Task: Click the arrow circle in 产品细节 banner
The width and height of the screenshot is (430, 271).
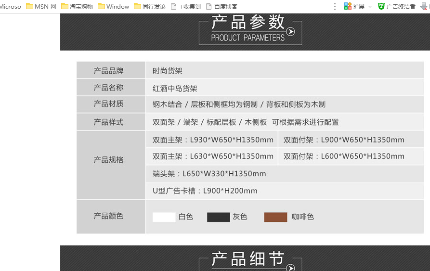Action: coord(290,268)
